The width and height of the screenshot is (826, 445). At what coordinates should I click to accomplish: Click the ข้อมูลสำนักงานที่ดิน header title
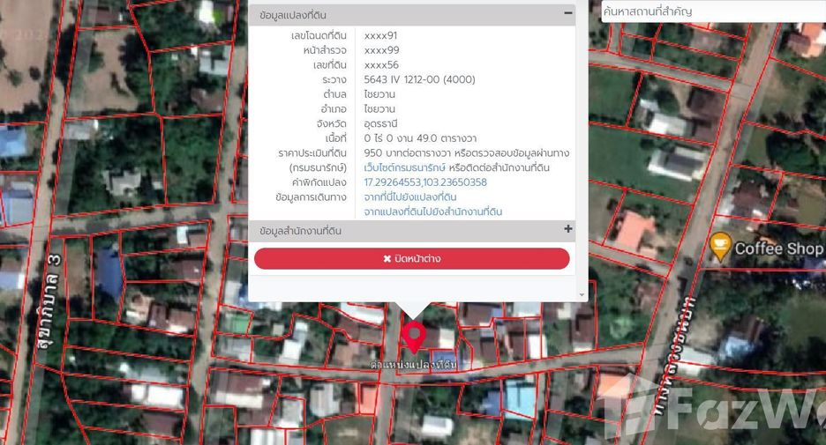(x=300, y=231)
